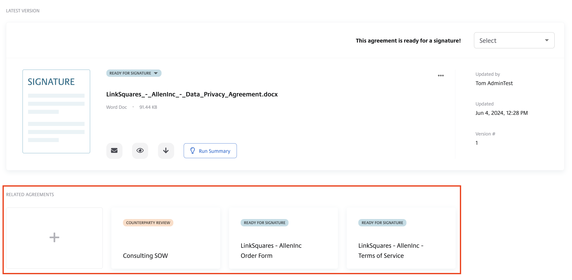
Task: Open the LinkSquares - AllenInc Order Form card
Action: coord(283,238)
